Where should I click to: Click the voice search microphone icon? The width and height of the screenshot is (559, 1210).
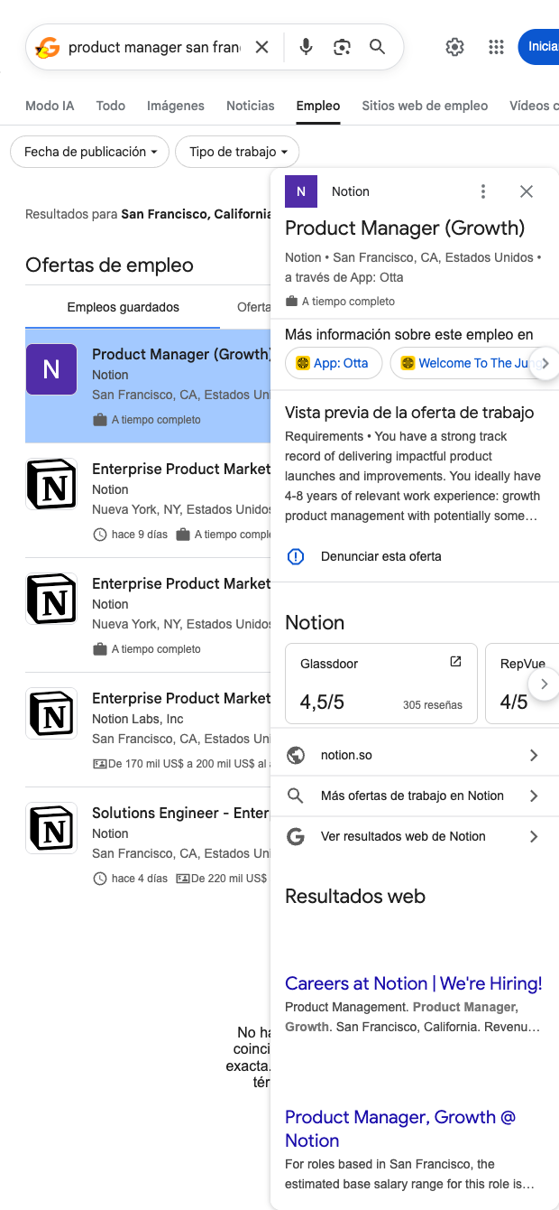[306, 47]
